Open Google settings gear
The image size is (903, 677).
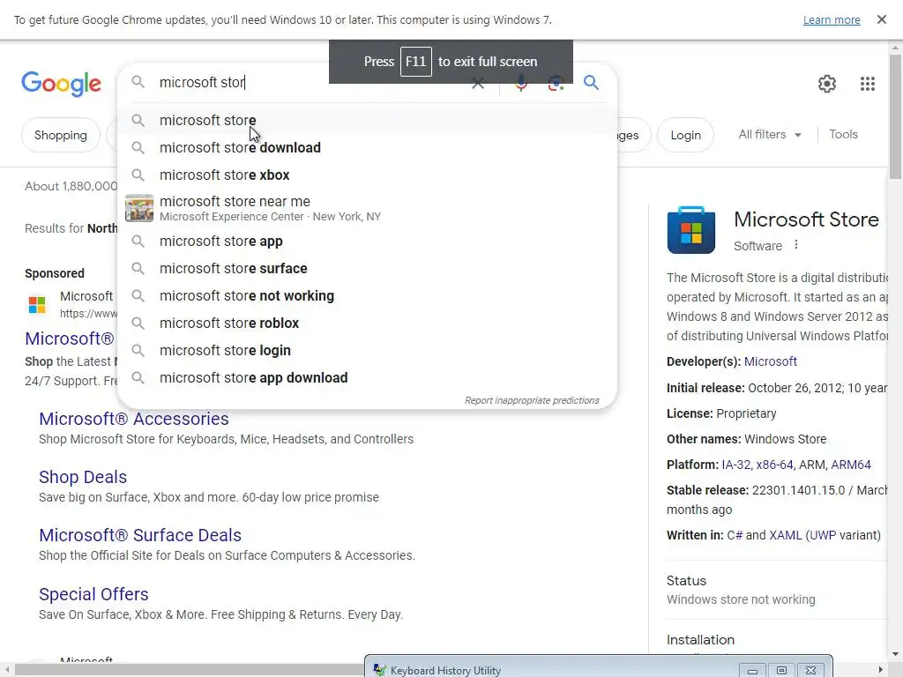tap(827, 84)
